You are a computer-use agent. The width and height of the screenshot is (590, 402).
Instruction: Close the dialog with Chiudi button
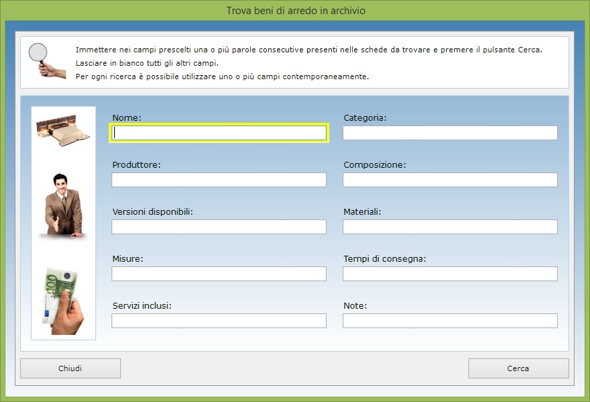[x=71, y=368]
